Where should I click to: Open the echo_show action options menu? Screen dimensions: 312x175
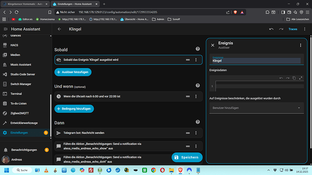[196, 146]
